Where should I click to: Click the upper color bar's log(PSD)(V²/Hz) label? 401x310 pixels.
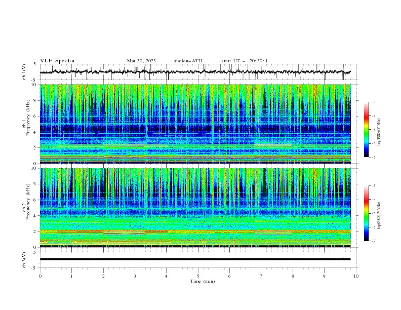point(379,132)
